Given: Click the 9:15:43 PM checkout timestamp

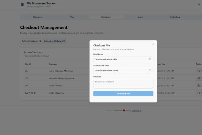Looking at the screenshot, I should click(x=165, y=78).
